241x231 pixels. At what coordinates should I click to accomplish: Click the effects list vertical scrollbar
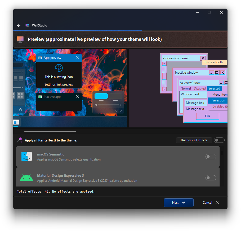point(222,153)
